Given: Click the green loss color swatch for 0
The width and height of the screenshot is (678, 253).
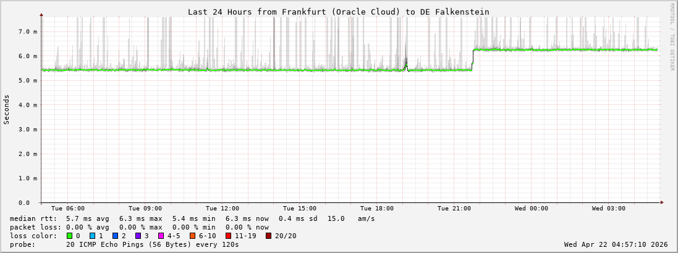Looking at the screenshot, I should [x=69, y=236].
